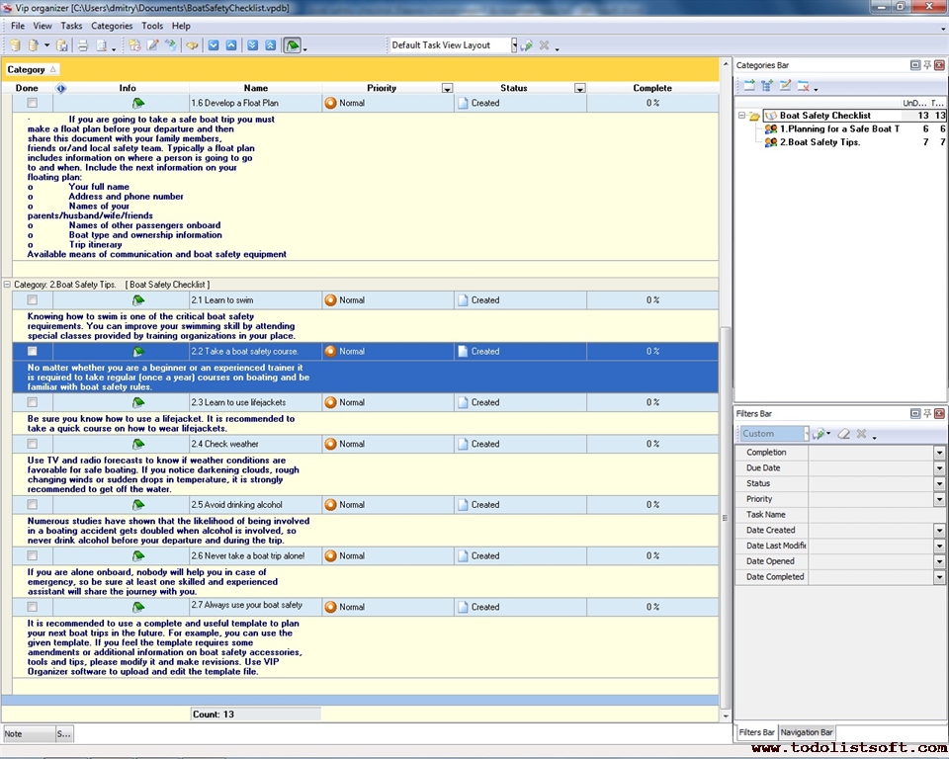This screenshot has height=759, width=949.
Task: Mark 2.4 Check weather task as done
Action: 33,445
